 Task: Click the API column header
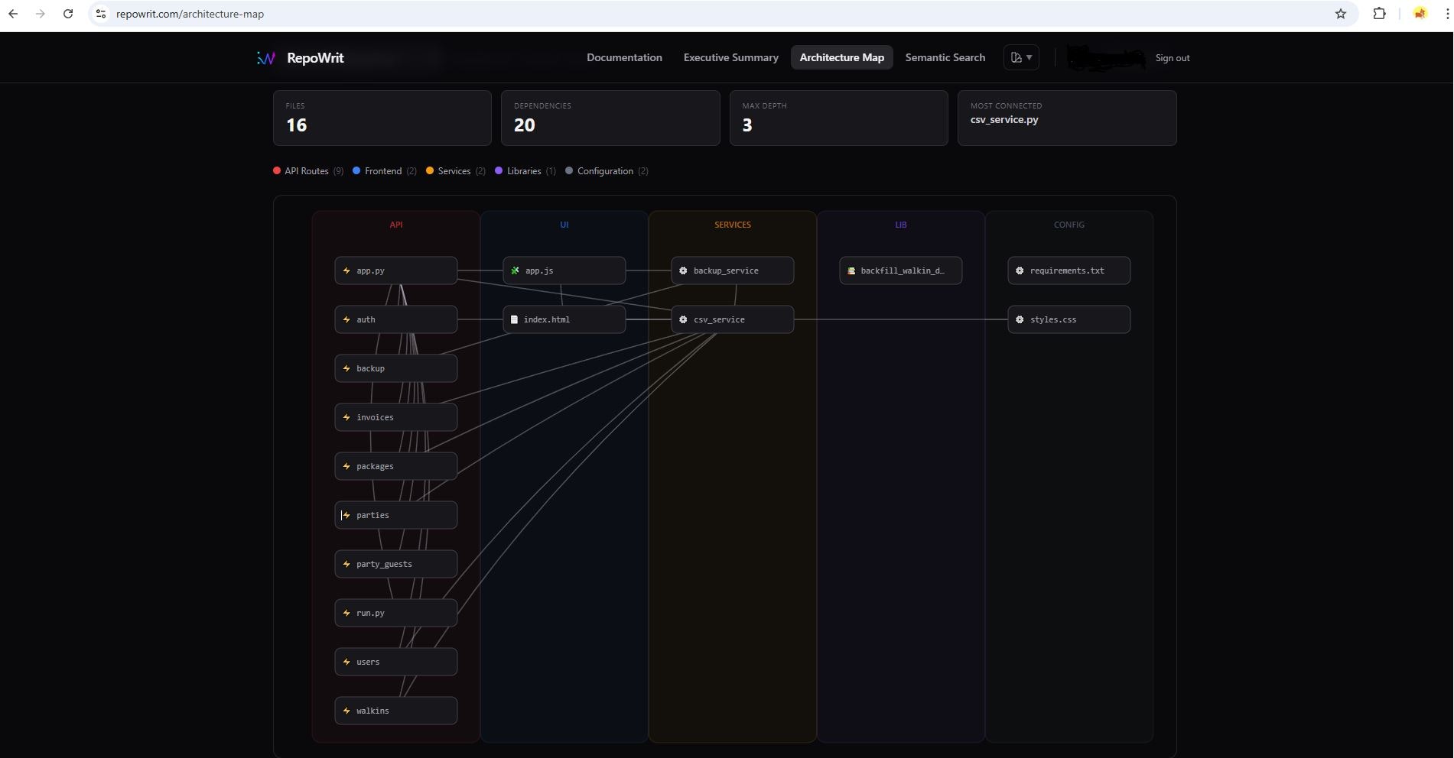tap(396, 225)
